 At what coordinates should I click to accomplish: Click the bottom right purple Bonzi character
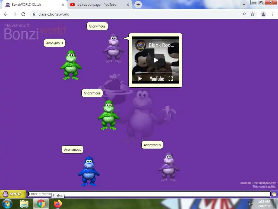tap(169, 167)
